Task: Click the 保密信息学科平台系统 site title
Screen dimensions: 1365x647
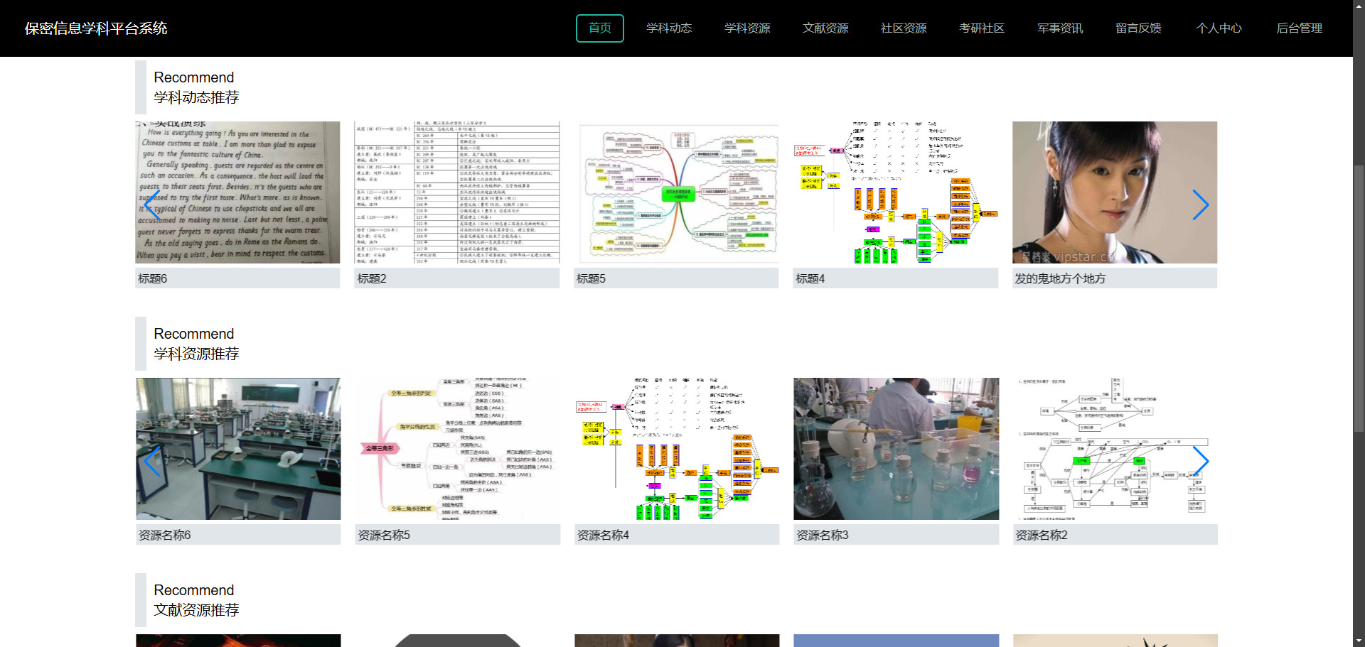Action: [x=96, y=28]
